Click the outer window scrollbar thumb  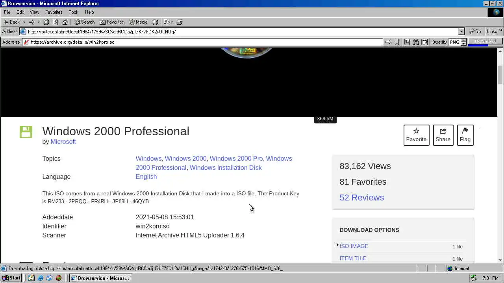(500, 75)
